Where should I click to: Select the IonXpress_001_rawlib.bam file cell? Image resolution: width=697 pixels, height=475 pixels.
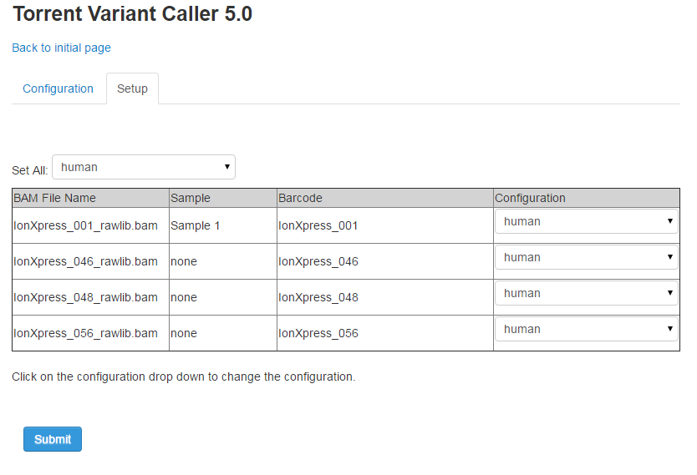pyautogui.click(x=91, y=225)
